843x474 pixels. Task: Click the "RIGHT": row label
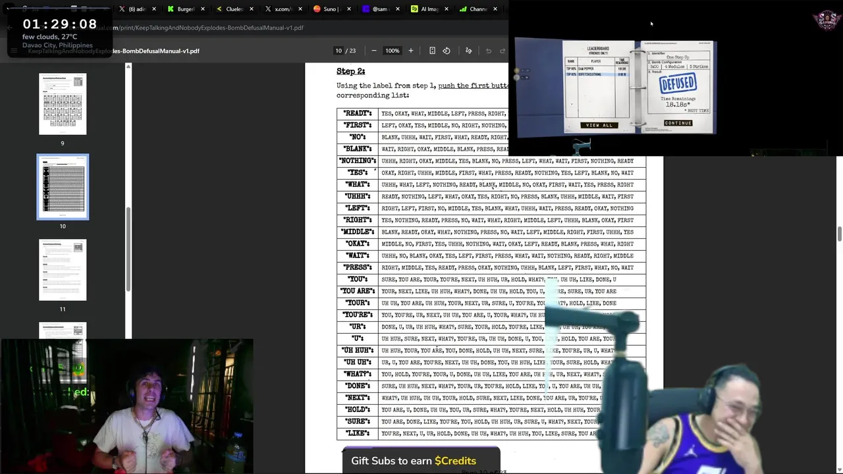click(358, 220)
